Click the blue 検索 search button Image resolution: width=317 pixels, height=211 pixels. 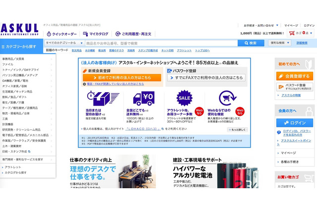251,43
